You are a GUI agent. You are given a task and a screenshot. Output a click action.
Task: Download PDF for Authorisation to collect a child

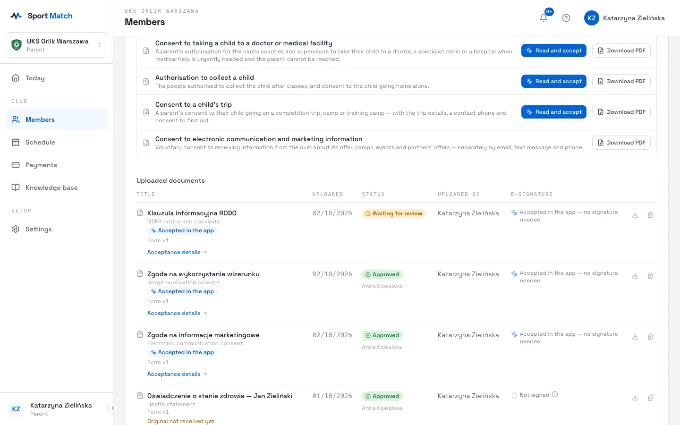click(x=621, y=81)
